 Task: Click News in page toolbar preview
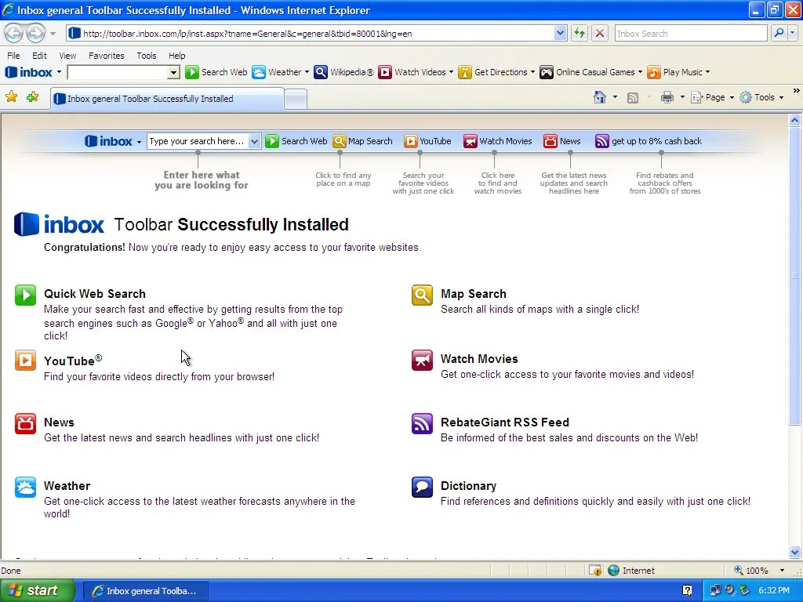[x=561, y=141]
